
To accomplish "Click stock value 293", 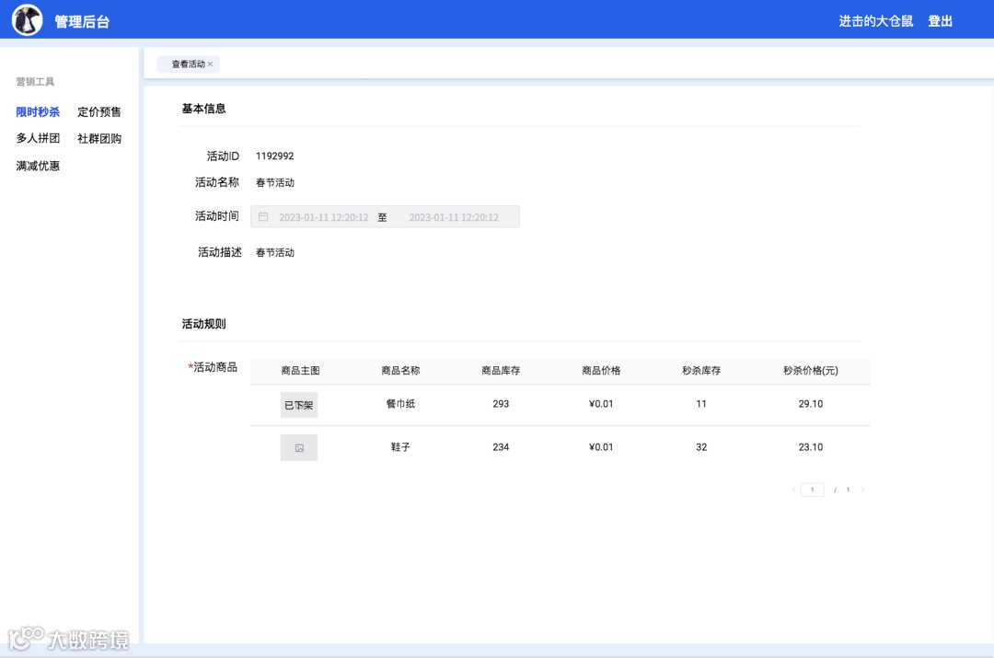I will click(501, 404).
